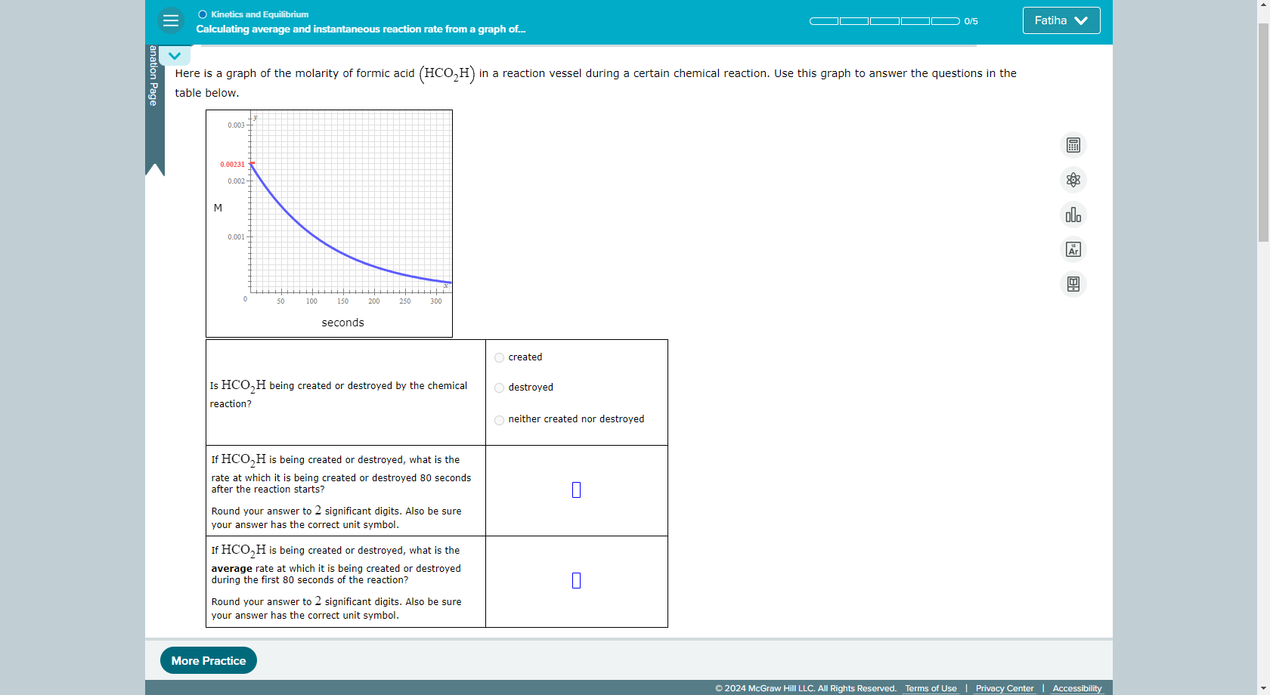Click the undo arrow in the second answer box

576,580
